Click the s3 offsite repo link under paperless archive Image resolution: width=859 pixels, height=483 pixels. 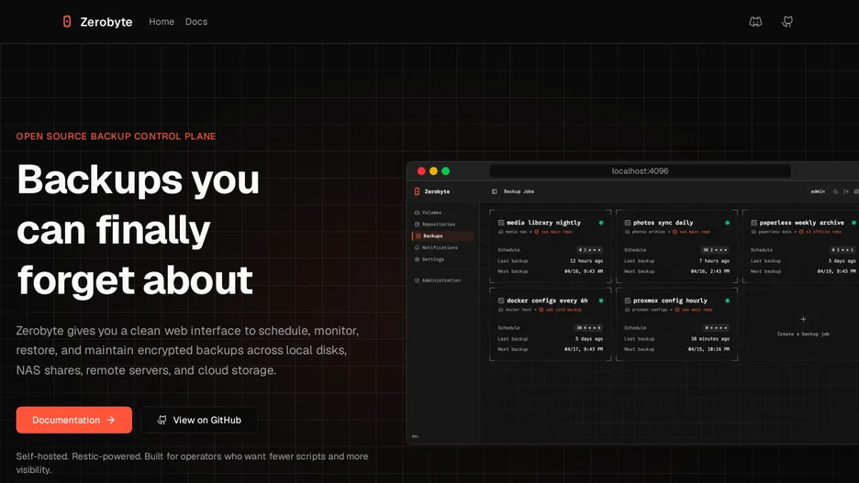[820, 232]
